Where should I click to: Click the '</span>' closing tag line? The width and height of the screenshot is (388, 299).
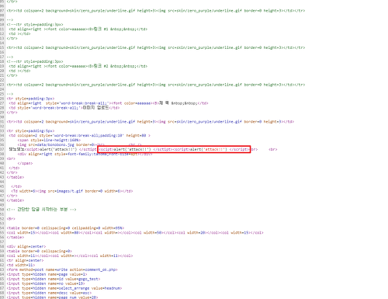tap(25, 163)
